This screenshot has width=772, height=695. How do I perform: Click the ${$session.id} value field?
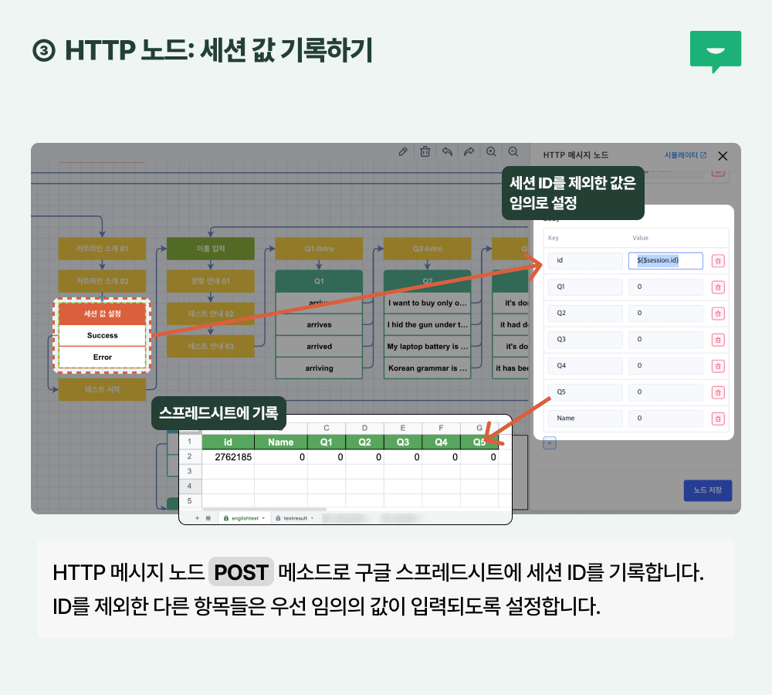[665, 260]
